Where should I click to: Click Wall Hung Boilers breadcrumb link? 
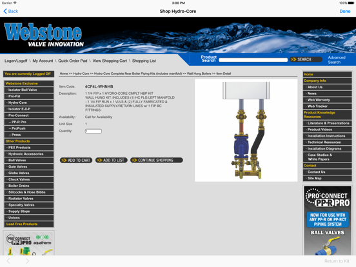tap(199, 74)
